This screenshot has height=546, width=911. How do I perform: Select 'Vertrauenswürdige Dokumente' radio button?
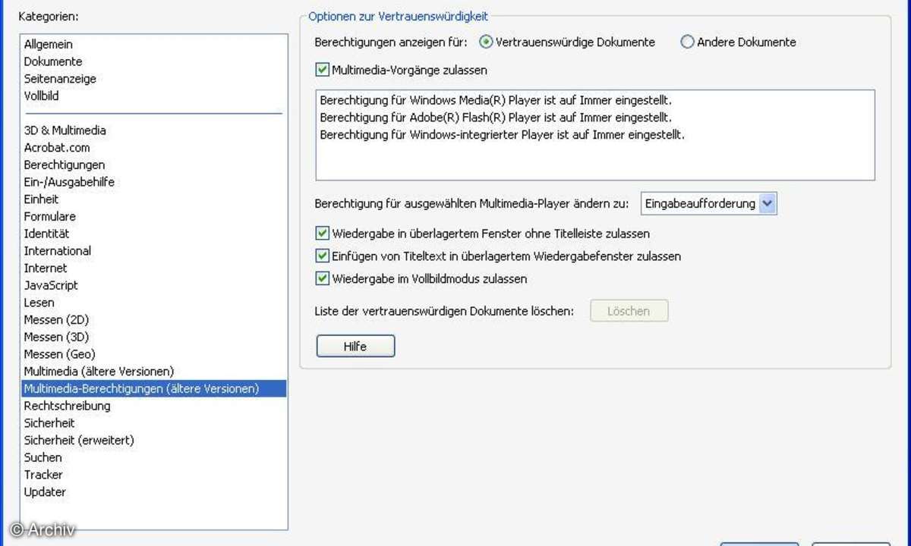(487, 42)
